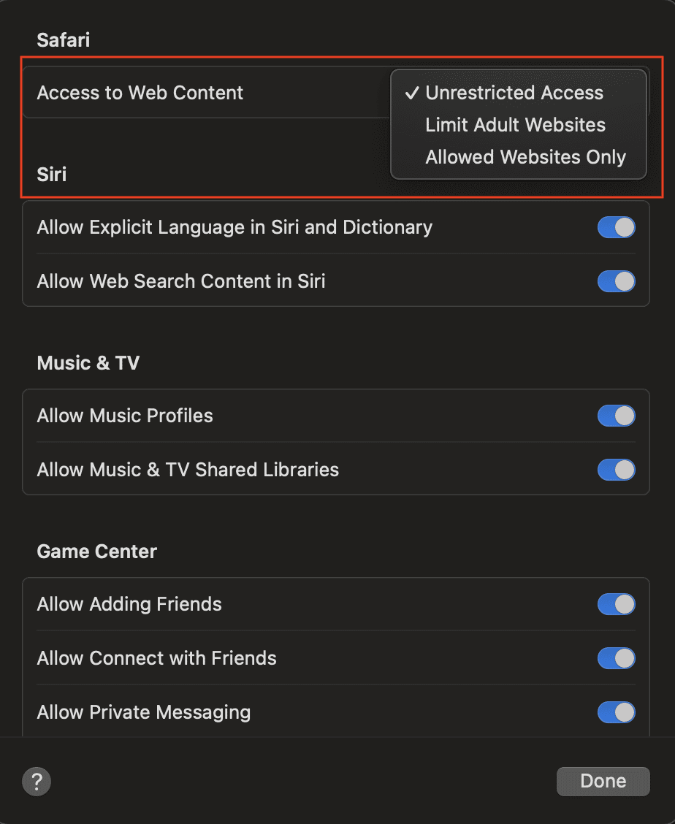
Task: Disable Allow Music Profiles
Action: tap(616, 416)
